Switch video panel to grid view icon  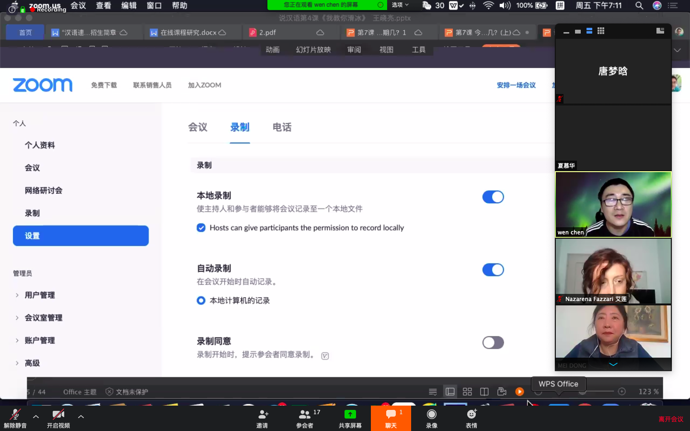(x=601, y=31)
